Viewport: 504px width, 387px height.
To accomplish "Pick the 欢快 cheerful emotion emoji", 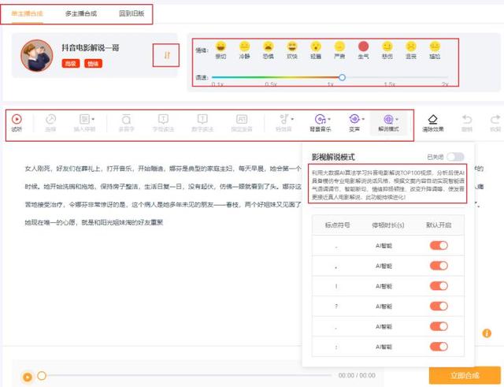I will 292,47.
